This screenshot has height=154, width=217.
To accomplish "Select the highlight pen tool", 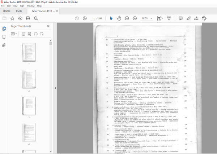I will tap(188, 18).
